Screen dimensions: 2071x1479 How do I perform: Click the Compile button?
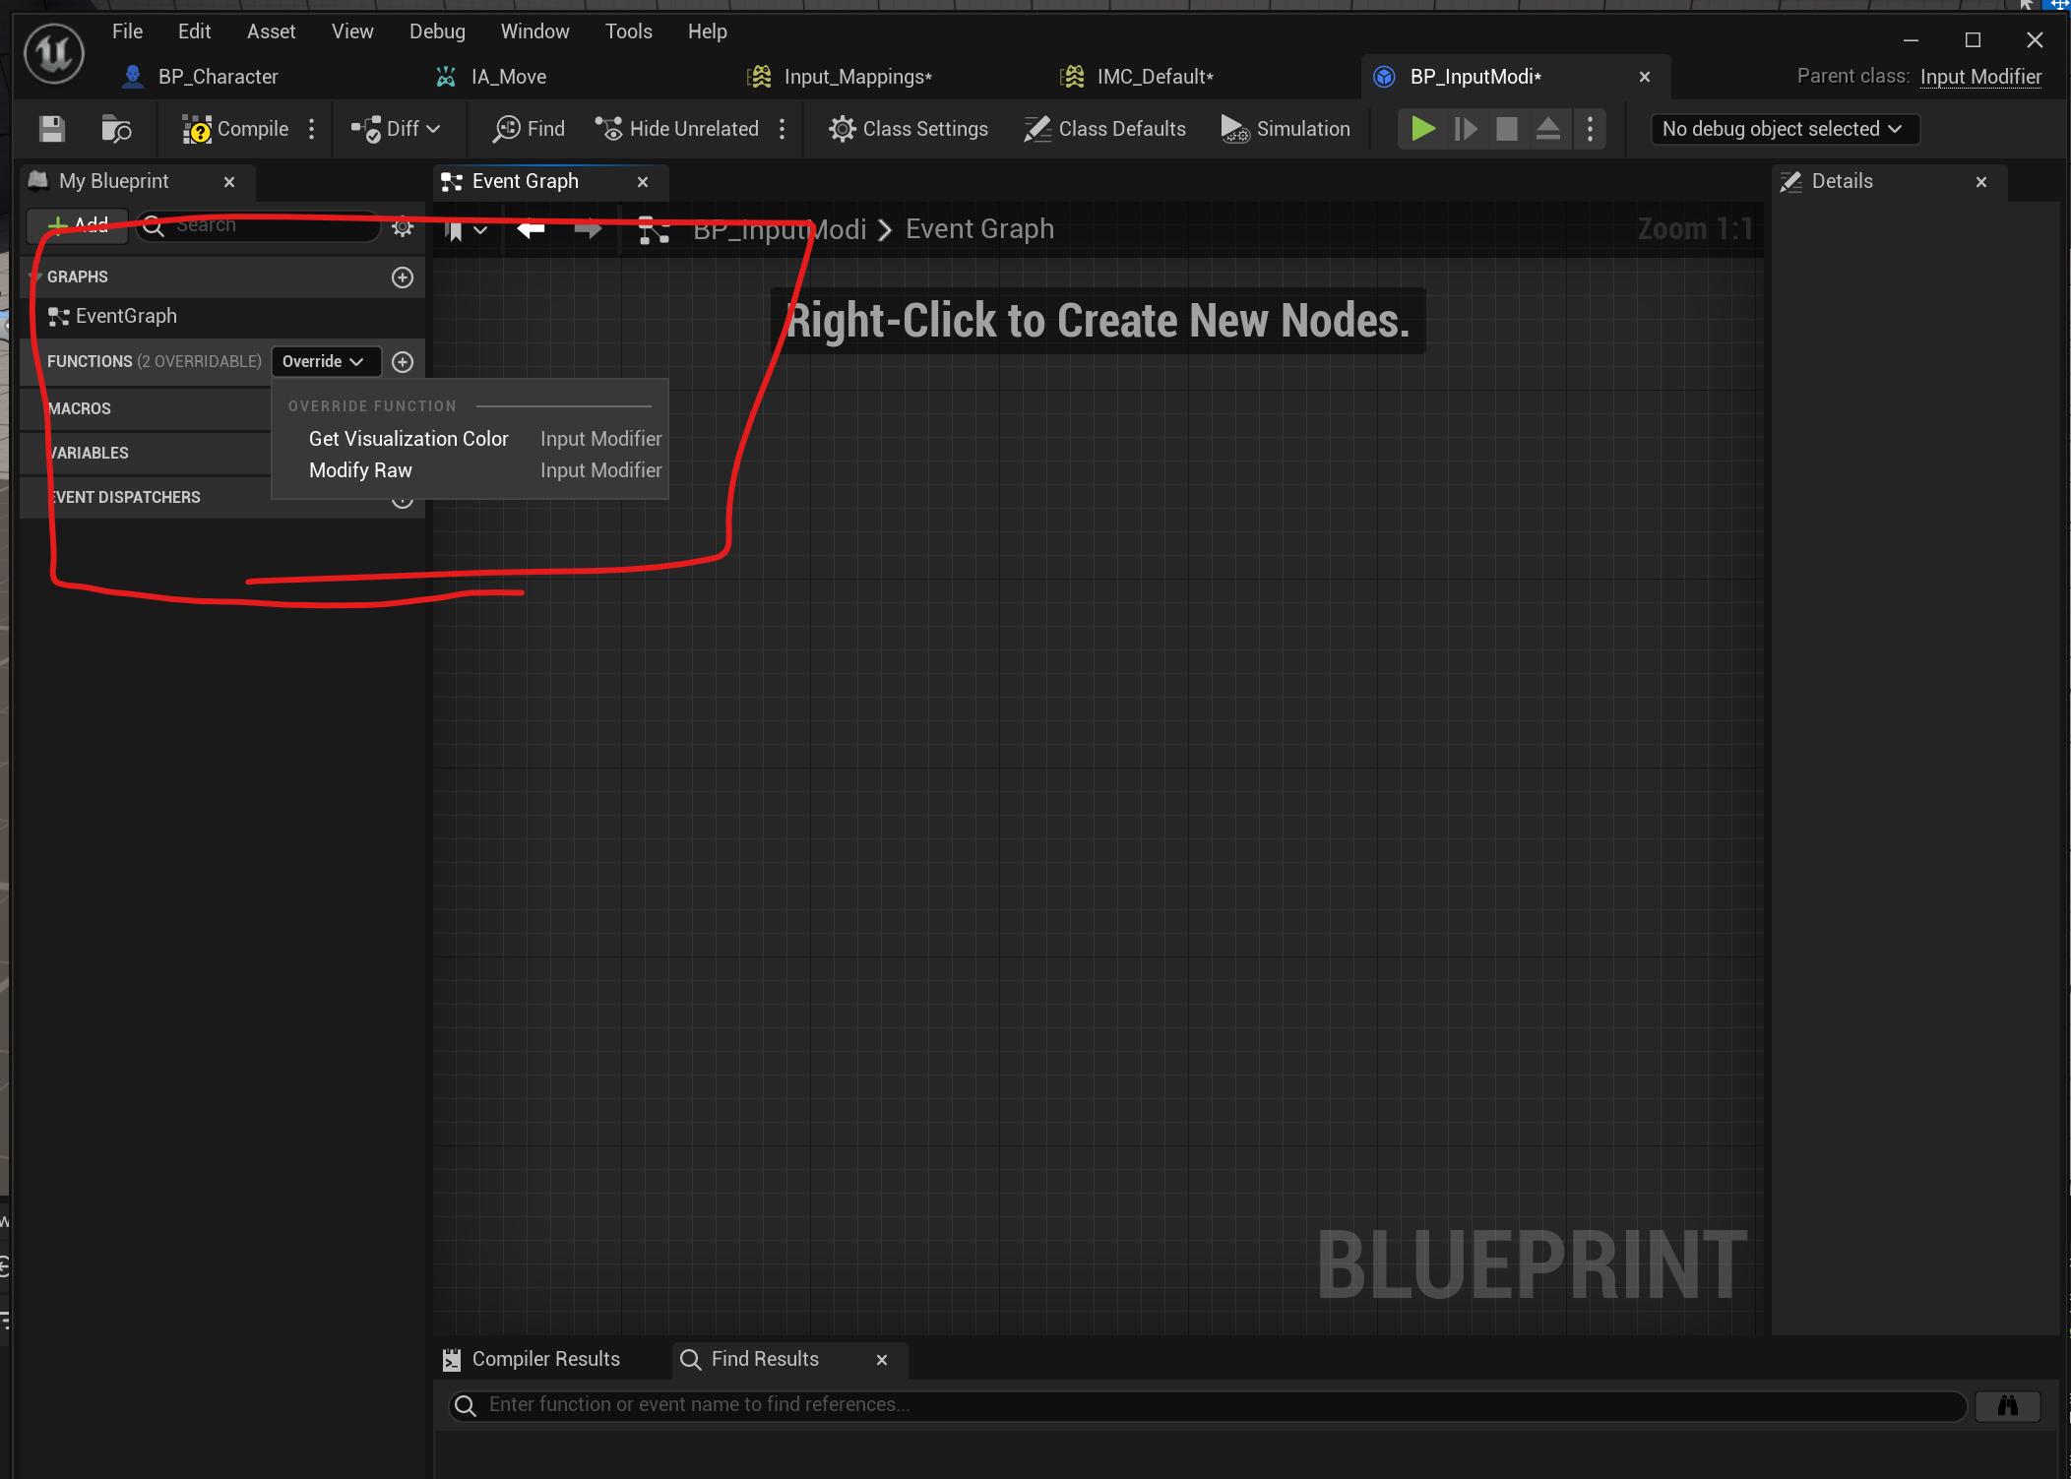[235, 129]
